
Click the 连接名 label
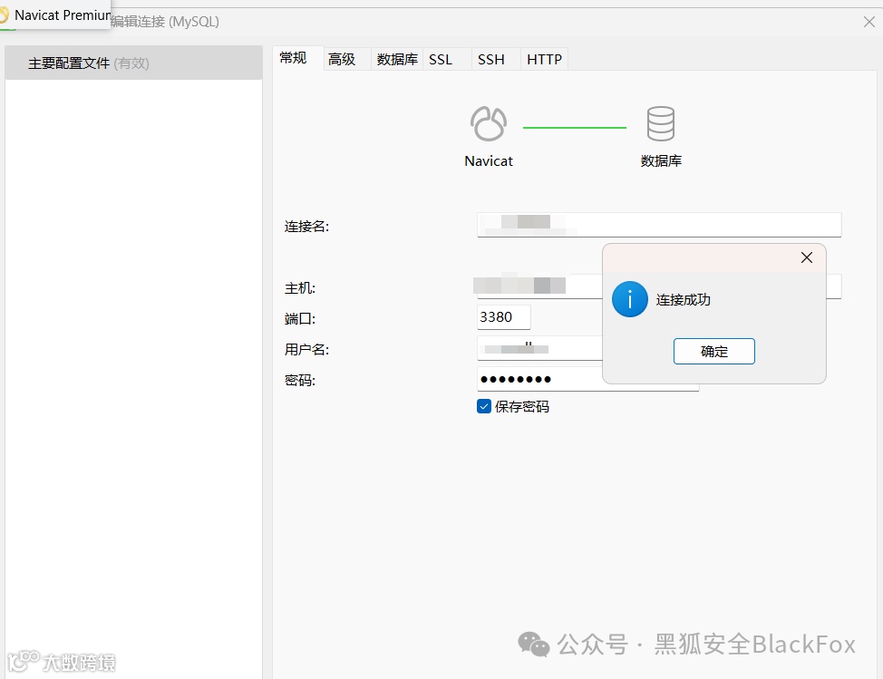(x=306, y=227)
